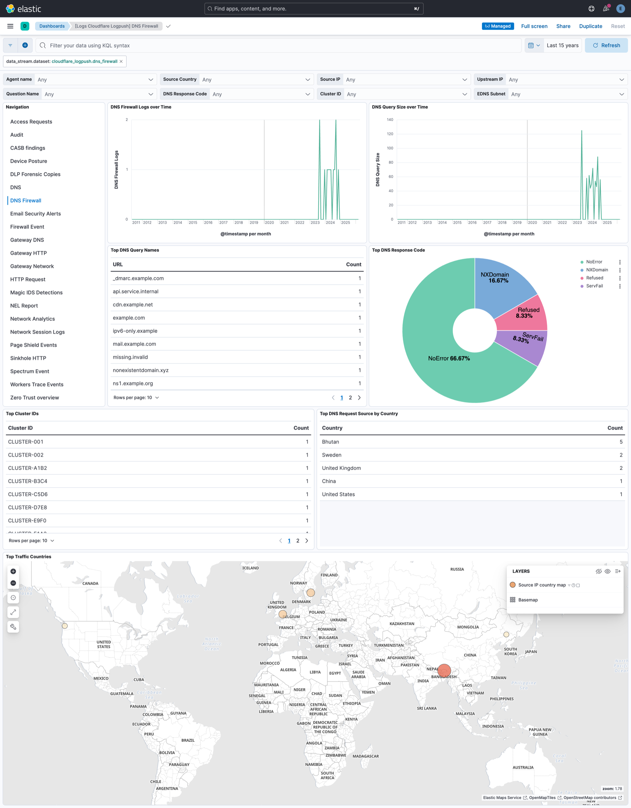This screenshot has height=808, width=631.
Task: Click NoError green legend swatch
Action: coord(582,262)
